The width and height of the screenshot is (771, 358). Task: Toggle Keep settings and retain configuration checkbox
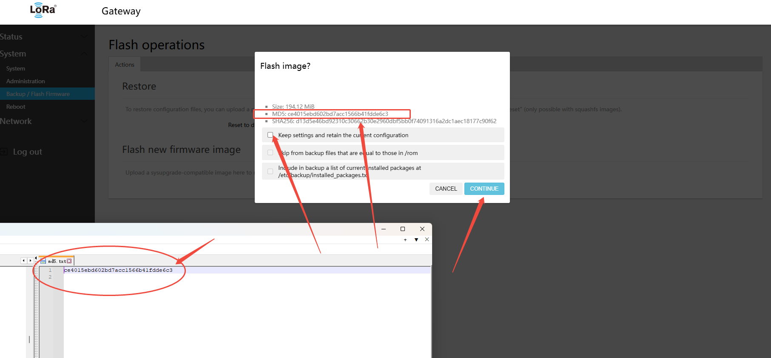[x=270, y=135]
